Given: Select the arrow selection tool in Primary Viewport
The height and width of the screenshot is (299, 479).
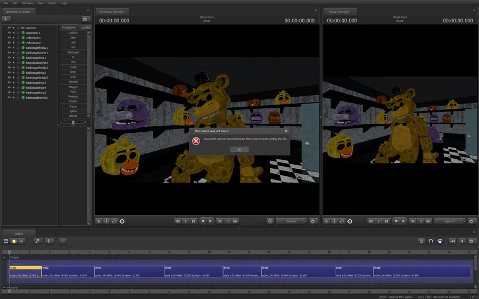Looking at the screenshot, I should (327, 221).
